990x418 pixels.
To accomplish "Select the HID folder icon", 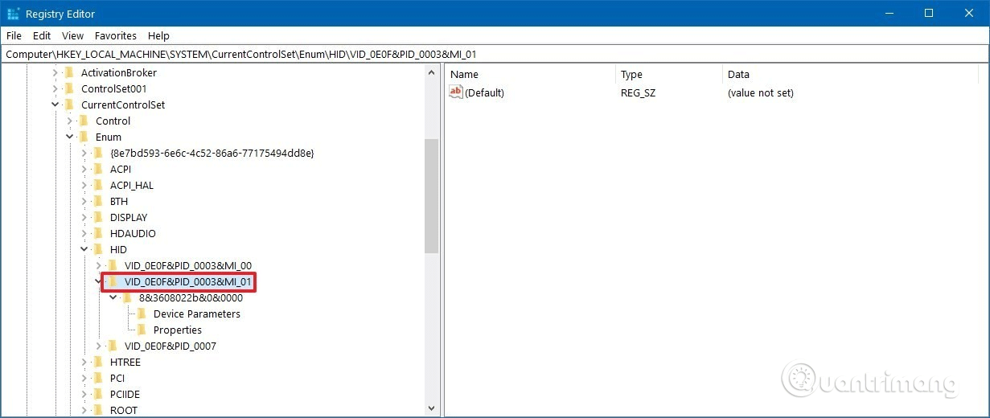I will click(99, 249).
